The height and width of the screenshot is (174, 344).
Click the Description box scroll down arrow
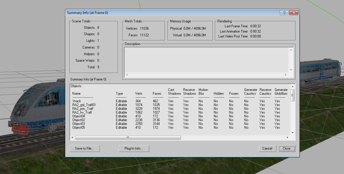291,70
